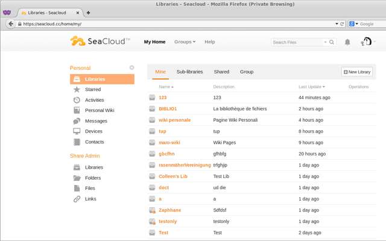Click Share Admin Libraries drawer icon
Screen dimensions: 386x241
pyautogui.click(x=77, y=167)
